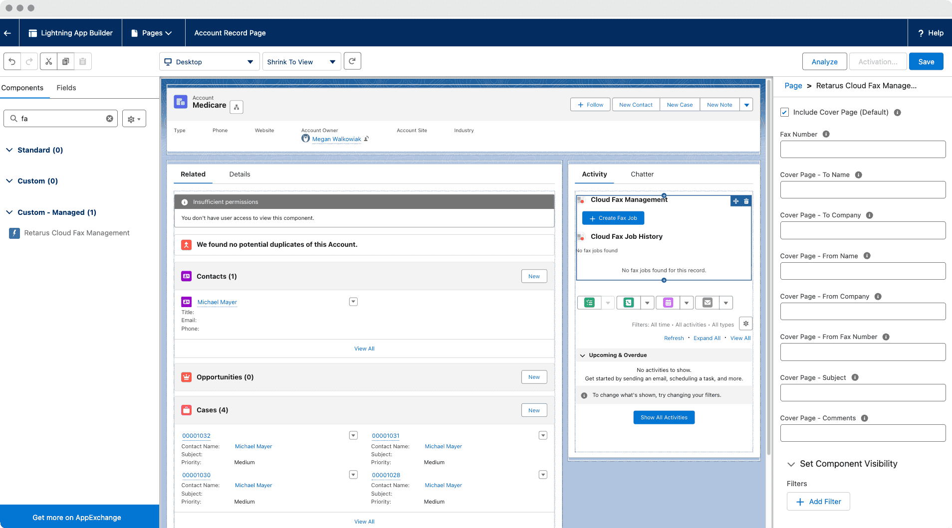The image size is (952, 528).
Task: Click the New Task activity icon
Action: tap(589, 303)
